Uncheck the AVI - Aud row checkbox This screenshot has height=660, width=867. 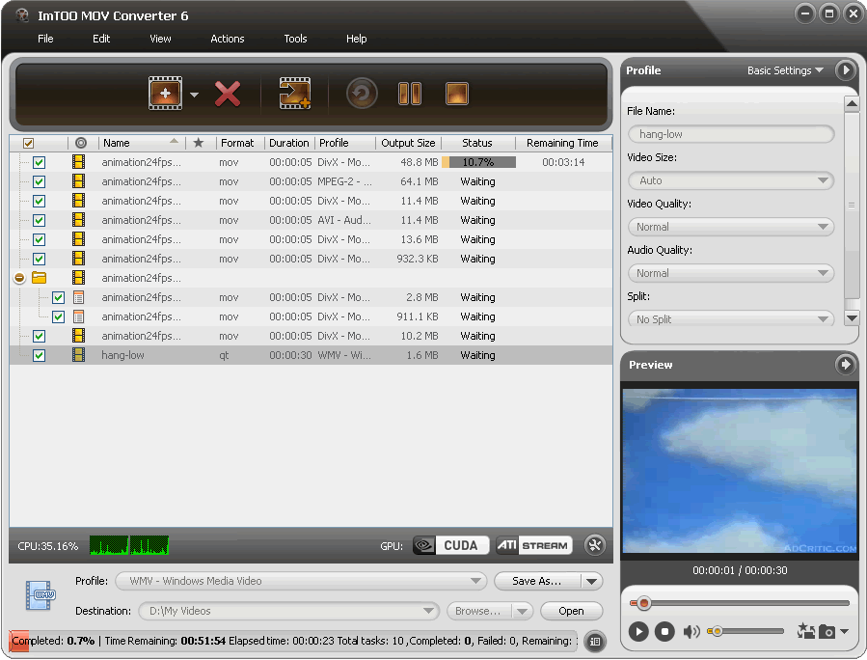pos(39,220)
